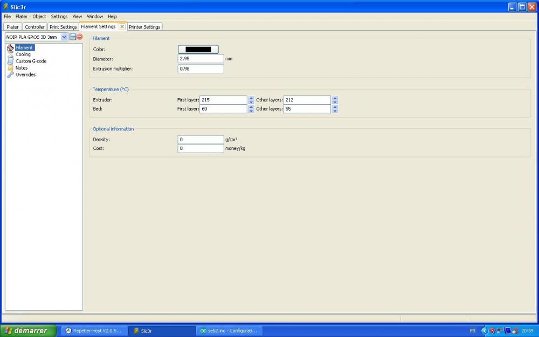Open the Object menu

click(x=39, y=17)
